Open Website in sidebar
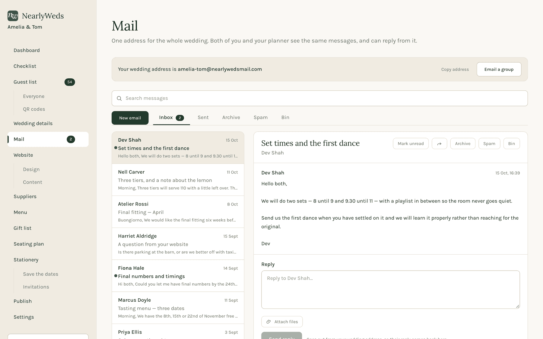The image size is (543, 339). click(48, 155)
